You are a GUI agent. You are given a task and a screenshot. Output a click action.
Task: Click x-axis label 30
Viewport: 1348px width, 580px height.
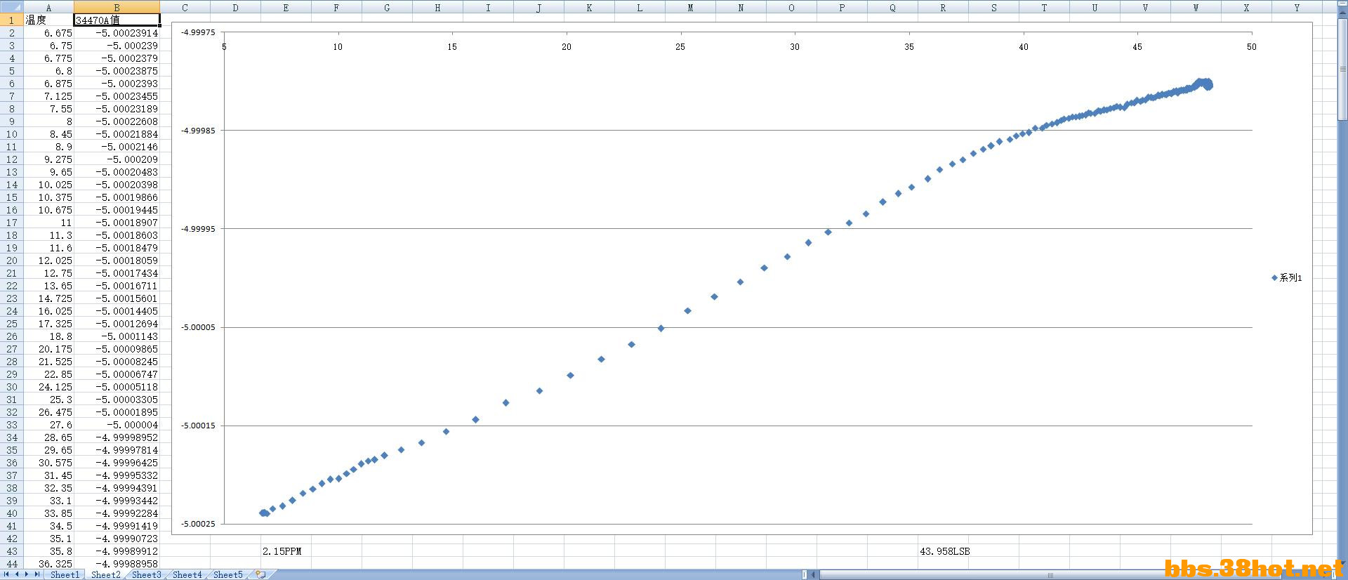(795, 47)
